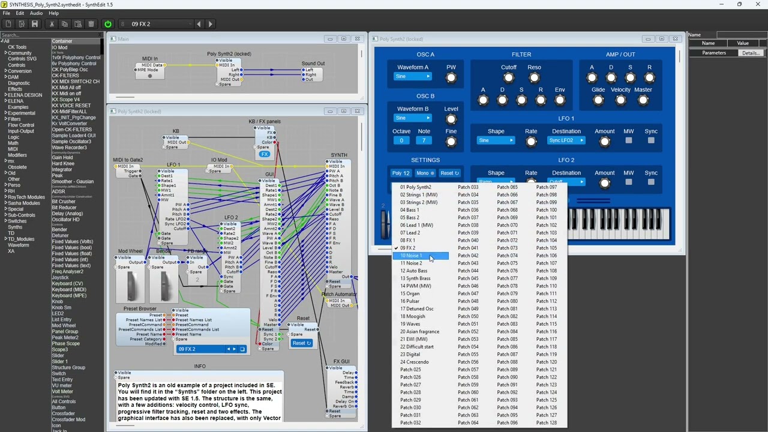
Task: Open LFO 1 Shape Sine dropdown
Action: tap(496, 140)
